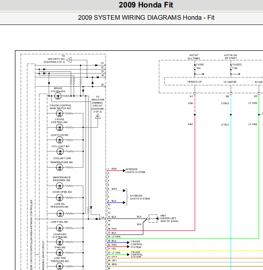Click the triangle B reference marker
This screenshot has height=270, width=263.
[x=98, y=116]
